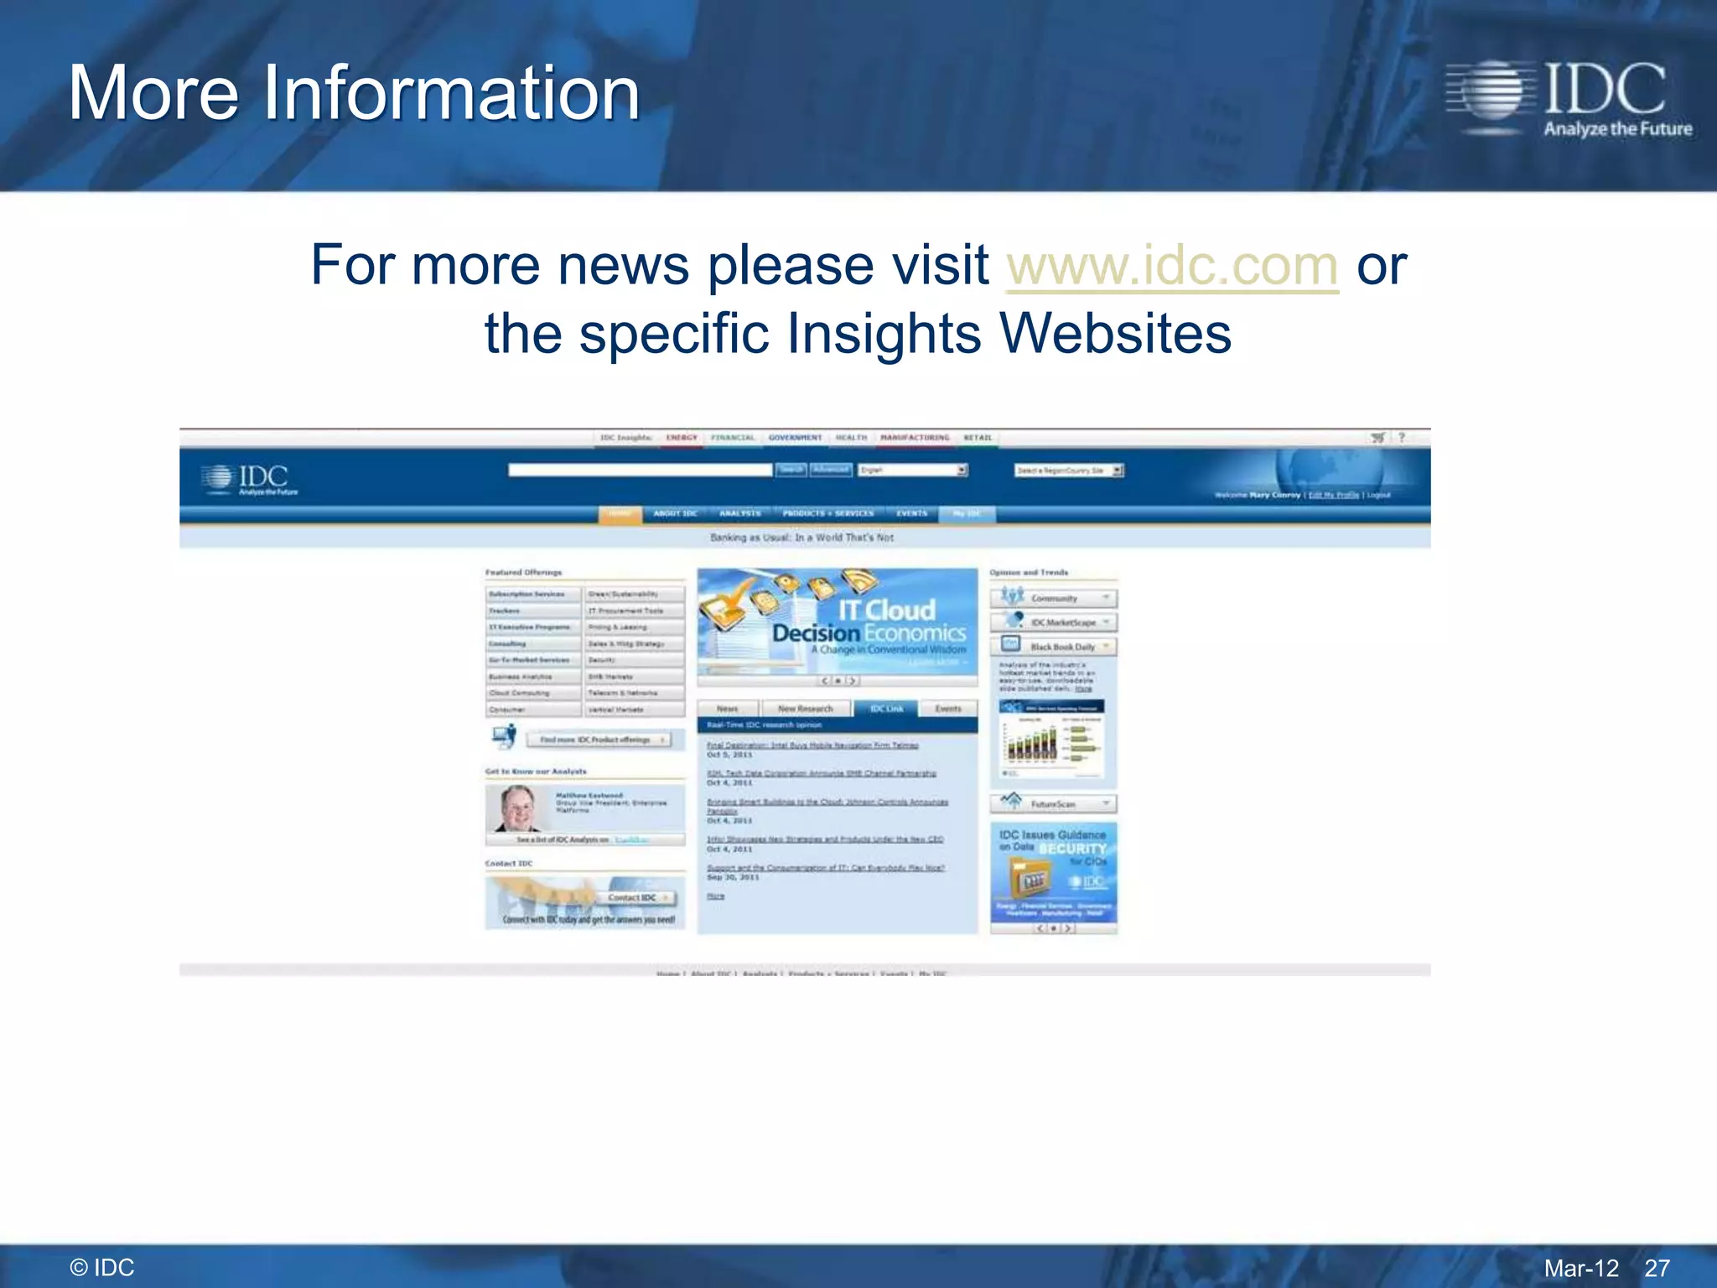
Task: Click Cloud Computing offering button
Action: click(x=533, y=693)
